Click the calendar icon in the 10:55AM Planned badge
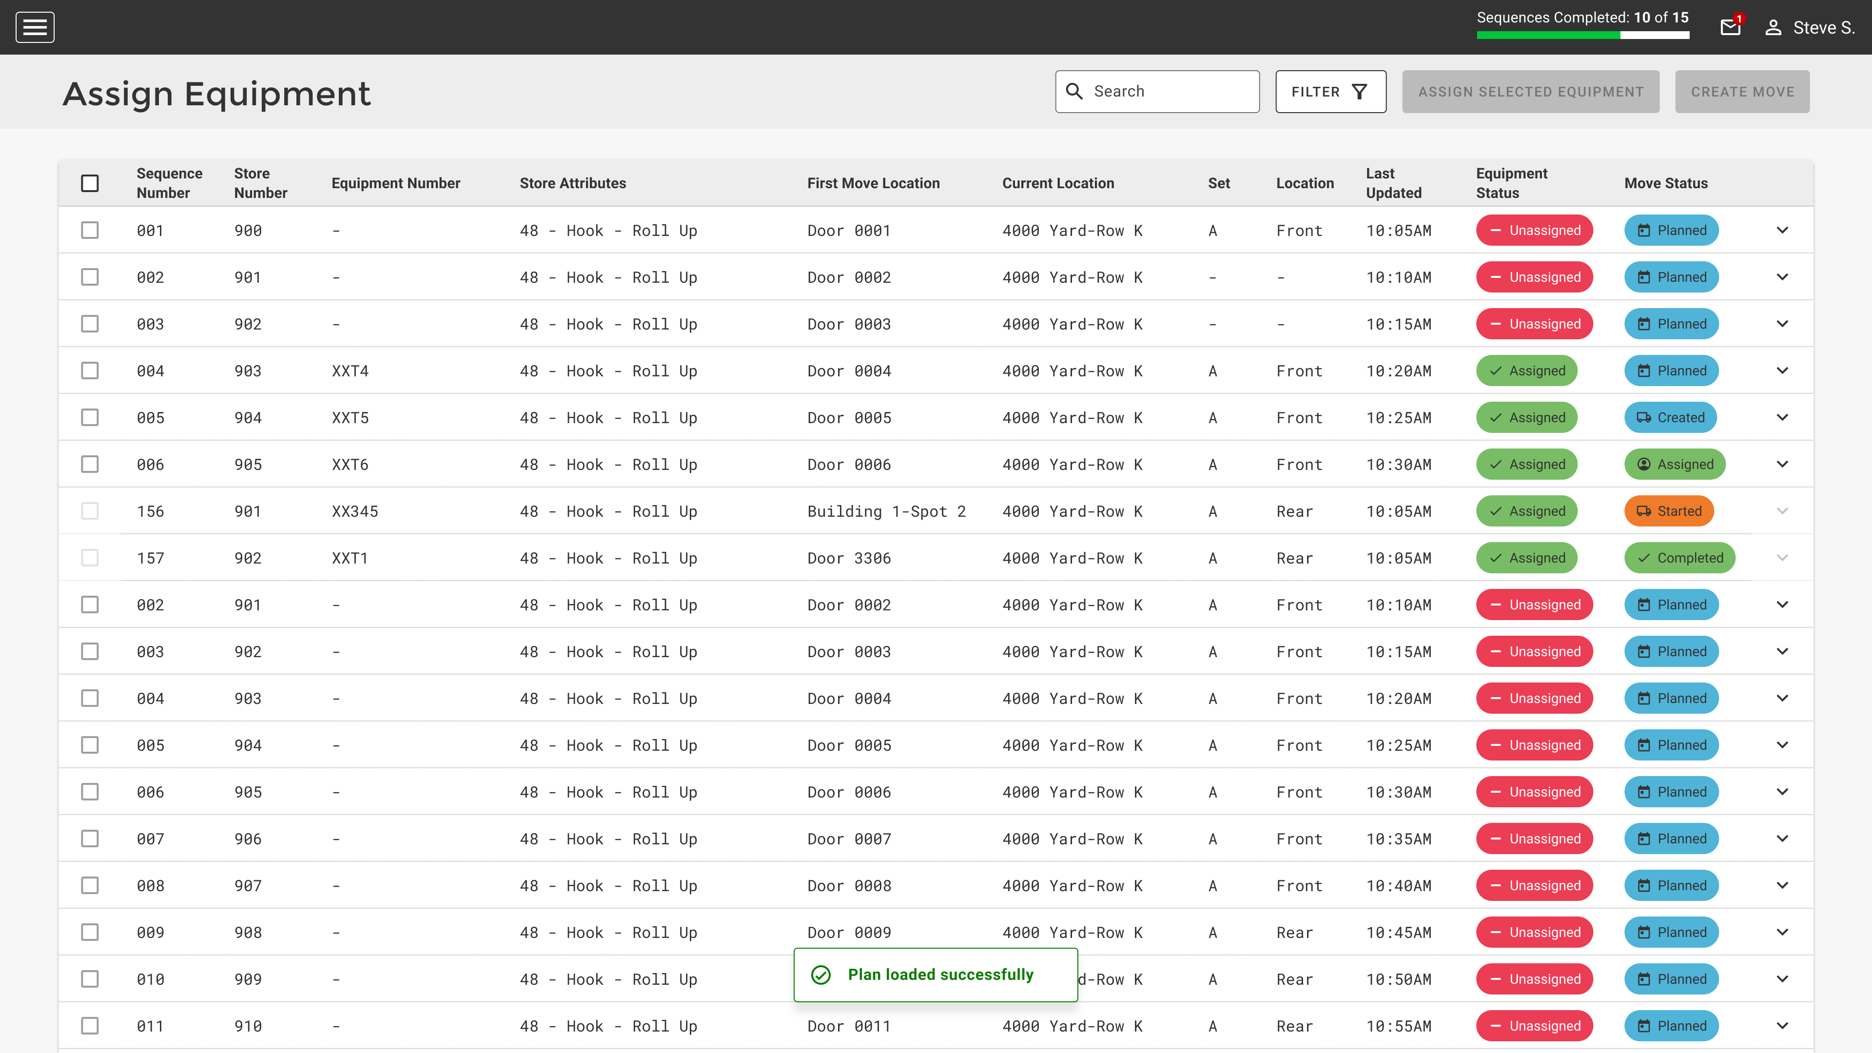 [1644, 1026]
